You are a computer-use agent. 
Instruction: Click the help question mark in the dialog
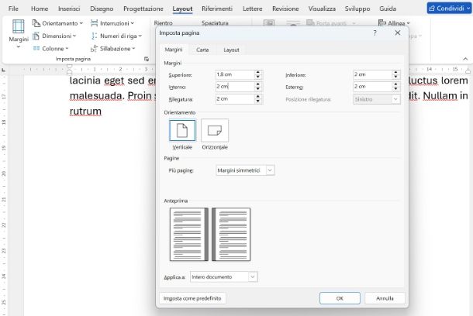point(375,33)
